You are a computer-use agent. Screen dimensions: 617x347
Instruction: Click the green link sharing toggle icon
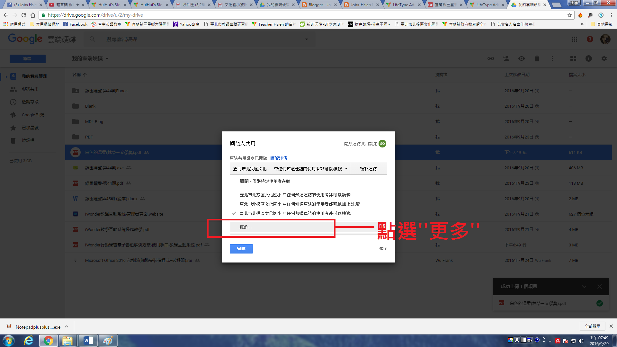point(382,144)
